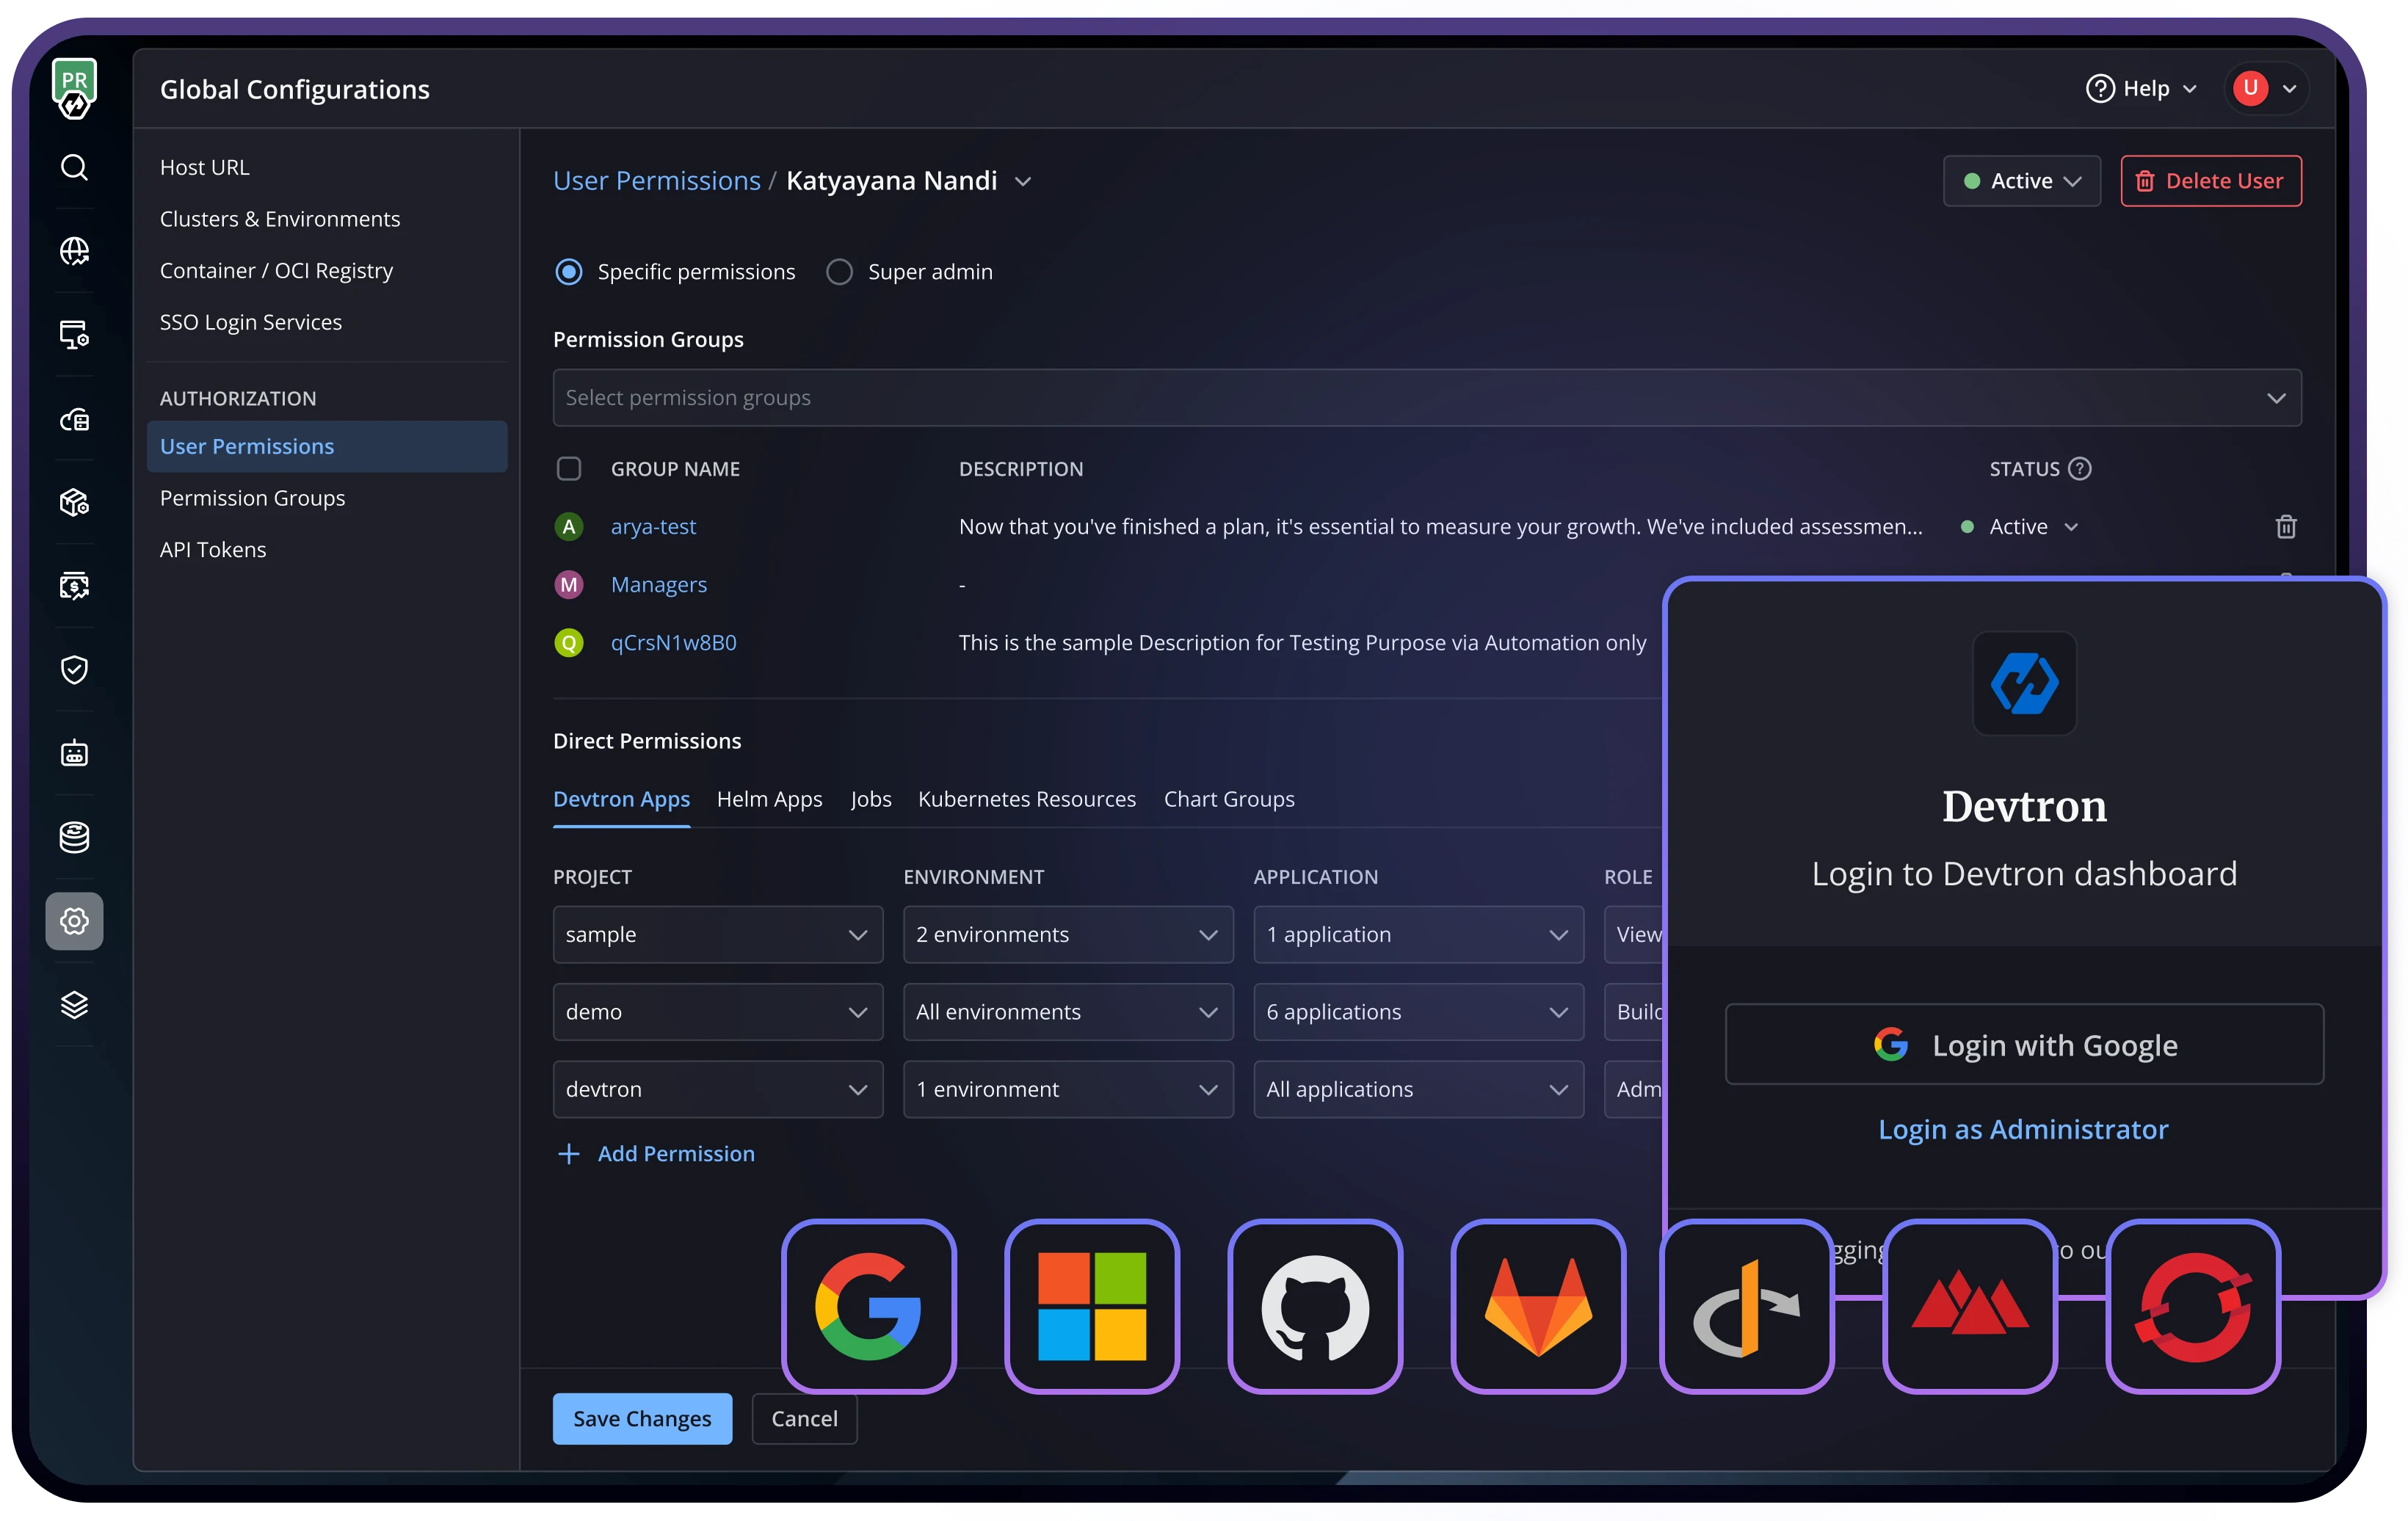The image size is (2408, 1521).
Task: Click the search icon in left sidebar
Action: click(74, 167)
